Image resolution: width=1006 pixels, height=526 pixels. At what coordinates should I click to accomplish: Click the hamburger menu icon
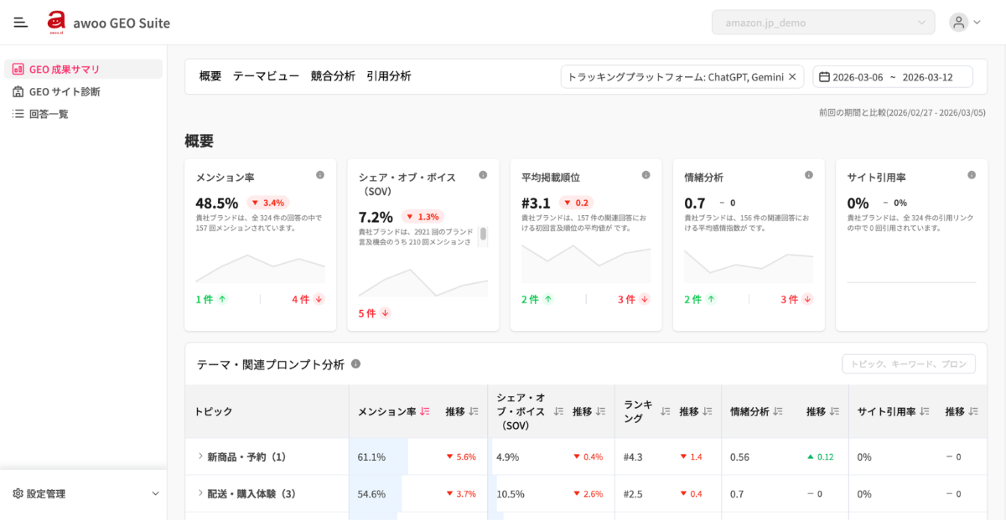(x=21, y=23)
